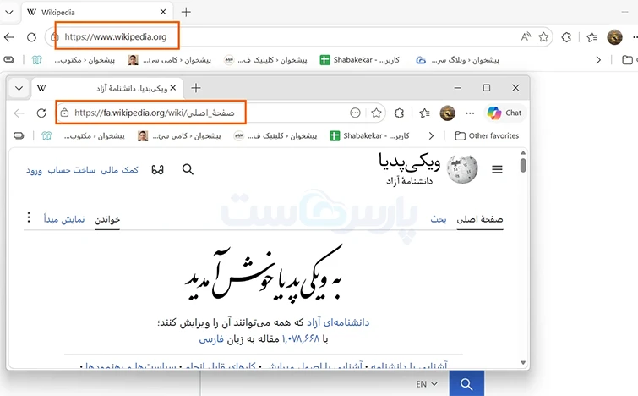
Task: Expand bookmarks overflow chevron in rear window
Action: tap(598, 60)
